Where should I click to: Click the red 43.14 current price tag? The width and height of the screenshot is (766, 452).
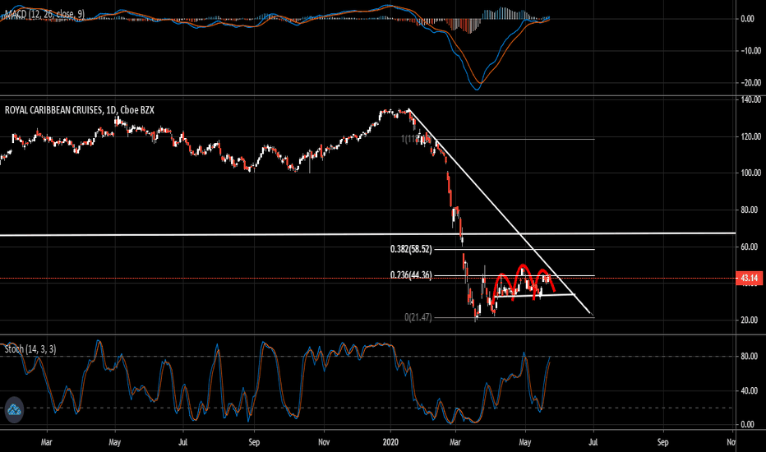(x=749, y=279)
